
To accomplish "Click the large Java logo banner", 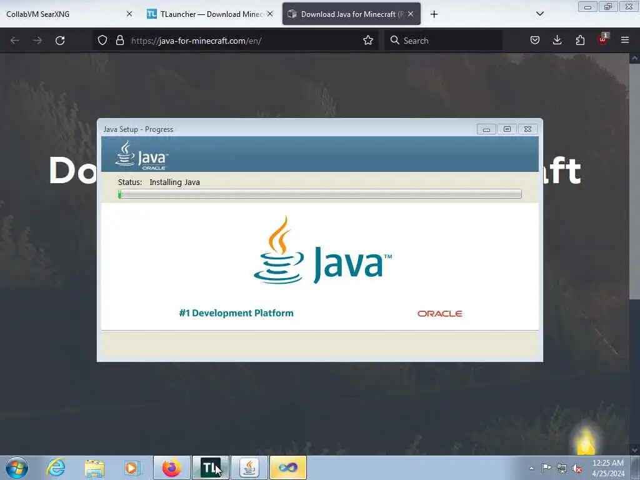I will [322, 250].
